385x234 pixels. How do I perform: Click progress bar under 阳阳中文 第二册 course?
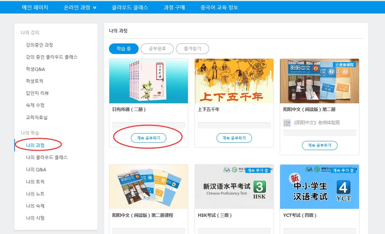click(320, 133)
